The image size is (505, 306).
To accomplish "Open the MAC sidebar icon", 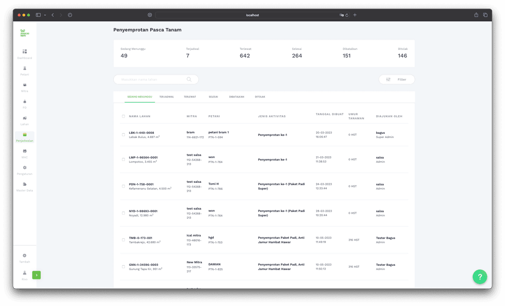I will coord(25,152).
